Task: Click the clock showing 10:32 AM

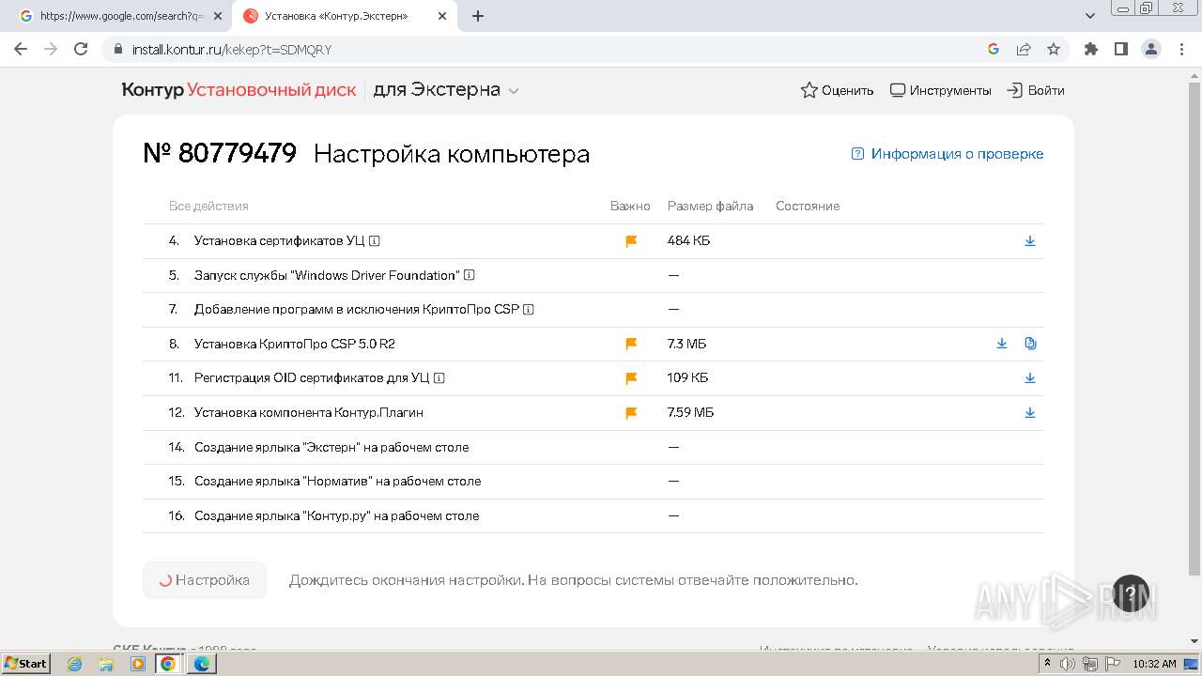Action: tap(1154, 664)
